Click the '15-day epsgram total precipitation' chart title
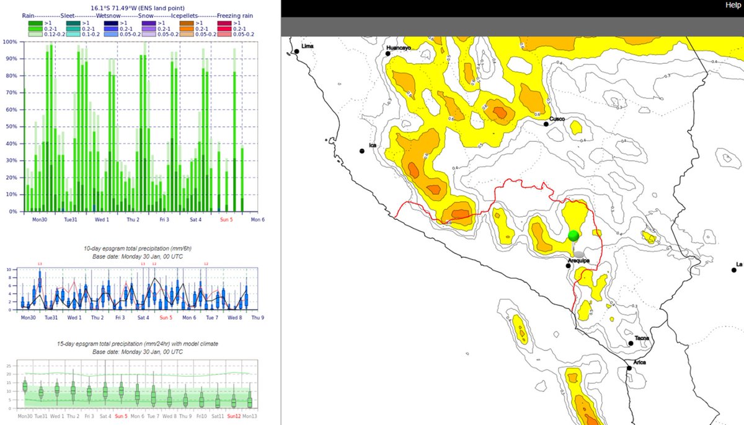 point(138,344)
